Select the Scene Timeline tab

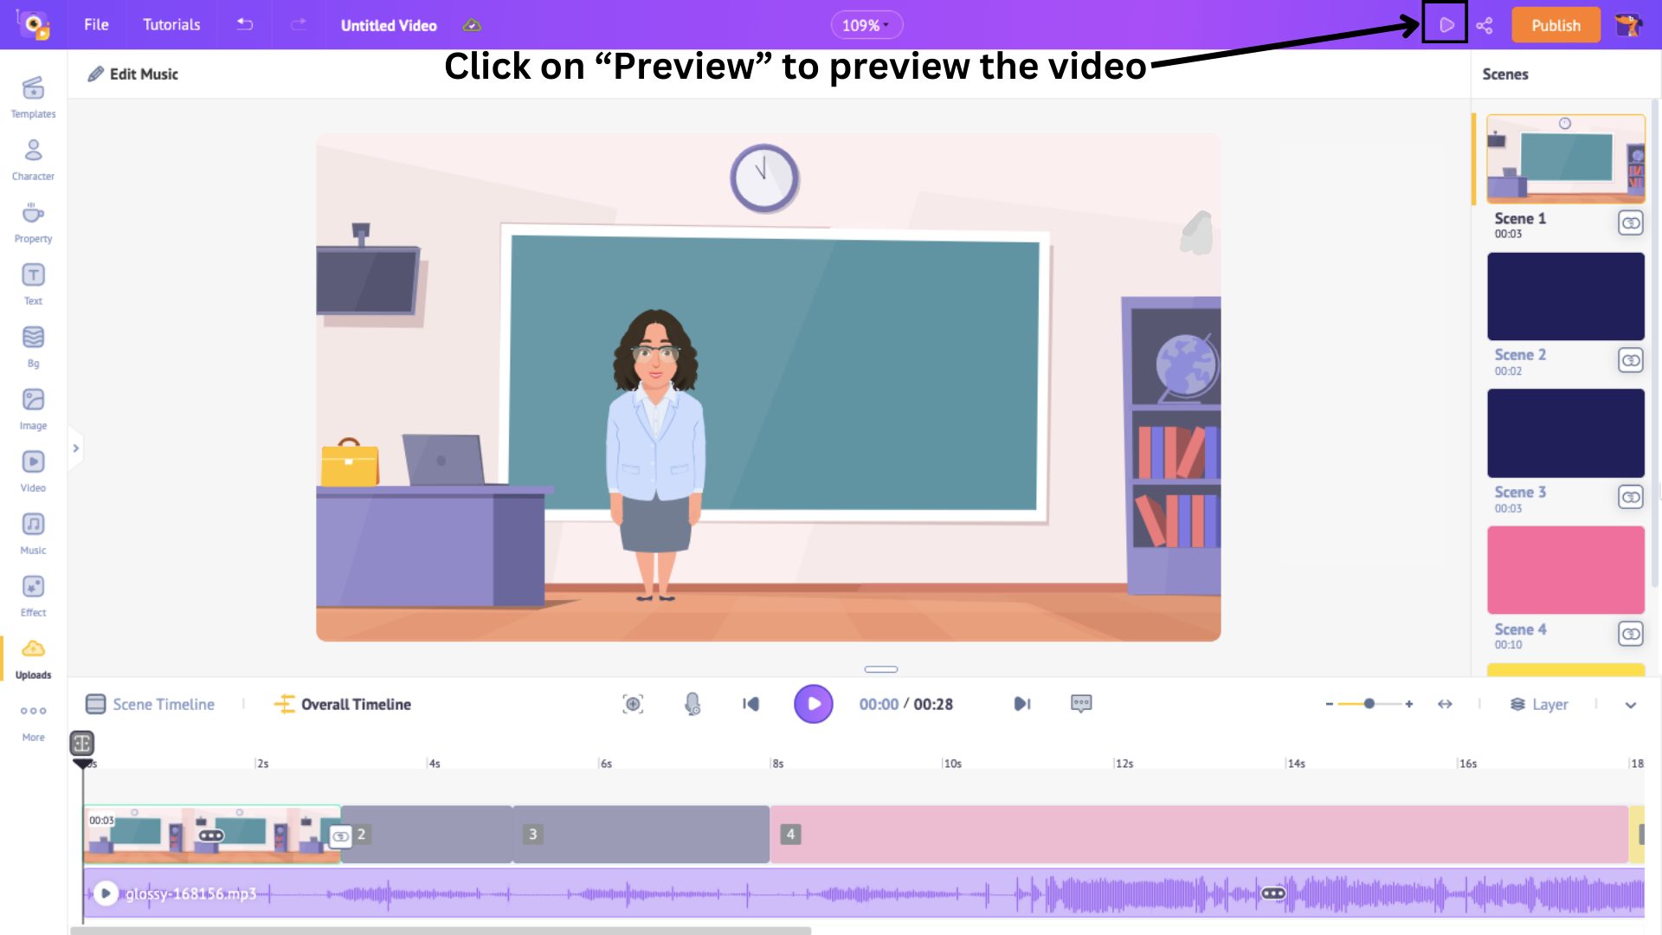click(x=150, y=705)
